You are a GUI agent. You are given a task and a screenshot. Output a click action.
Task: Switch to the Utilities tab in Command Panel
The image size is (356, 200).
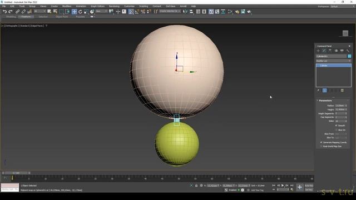[x=348, y=51]
